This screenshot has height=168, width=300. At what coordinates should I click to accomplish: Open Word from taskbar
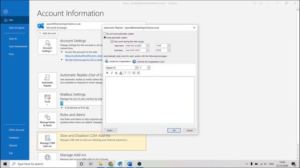[130, 164]
